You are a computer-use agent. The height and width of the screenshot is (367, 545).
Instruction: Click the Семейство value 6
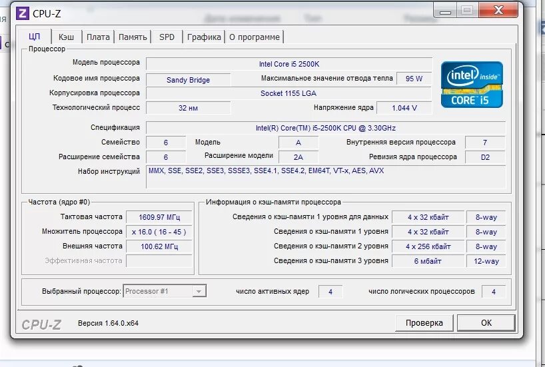click(166, 143)
